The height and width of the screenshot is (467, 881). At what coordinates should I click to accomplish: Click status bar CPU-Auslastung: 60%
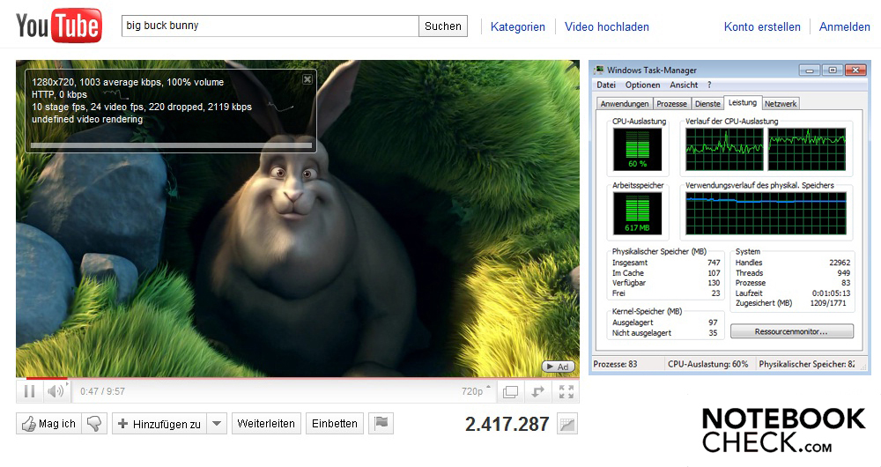point(708,364)
